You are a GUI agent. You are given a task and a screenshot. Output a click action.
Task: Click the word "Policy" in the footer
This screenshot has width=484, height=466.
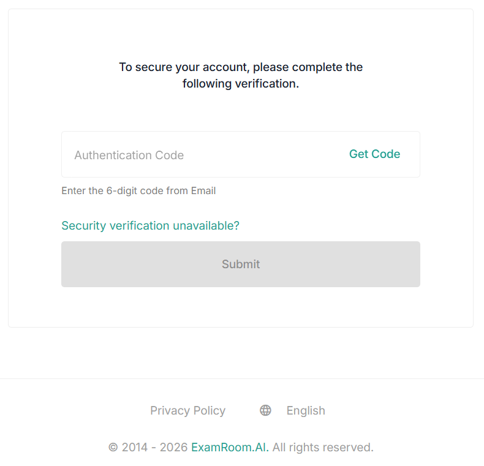[x=209, y=410]
